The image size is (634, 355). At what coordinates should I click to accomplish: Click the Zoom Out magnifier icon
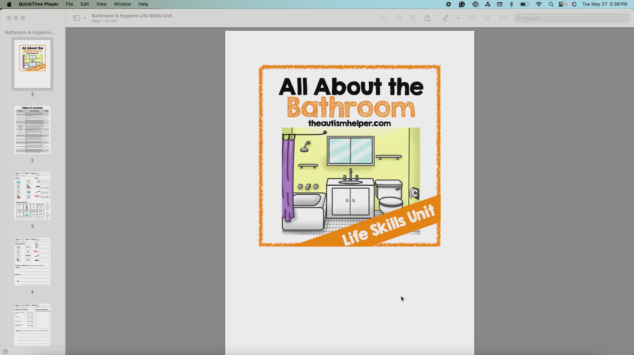coord(399,18)
